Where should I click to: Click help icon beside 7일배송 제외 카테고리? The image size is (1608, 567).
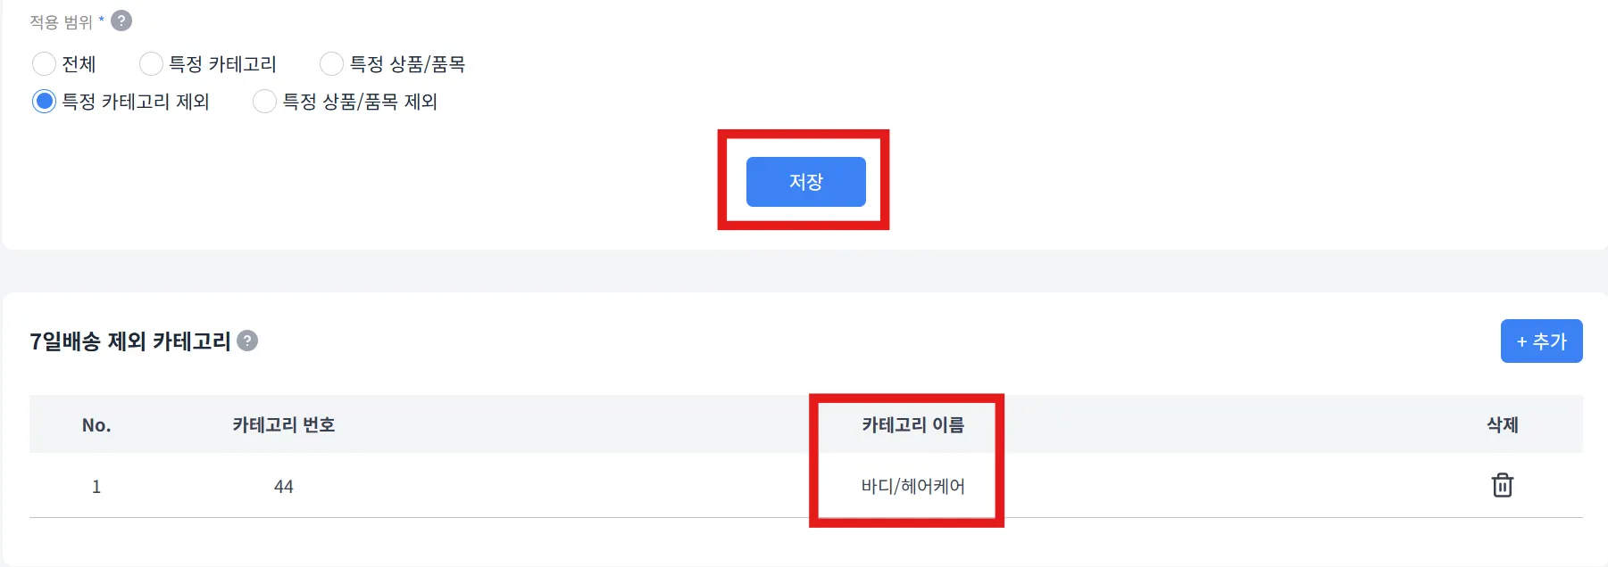click(247, 341)
